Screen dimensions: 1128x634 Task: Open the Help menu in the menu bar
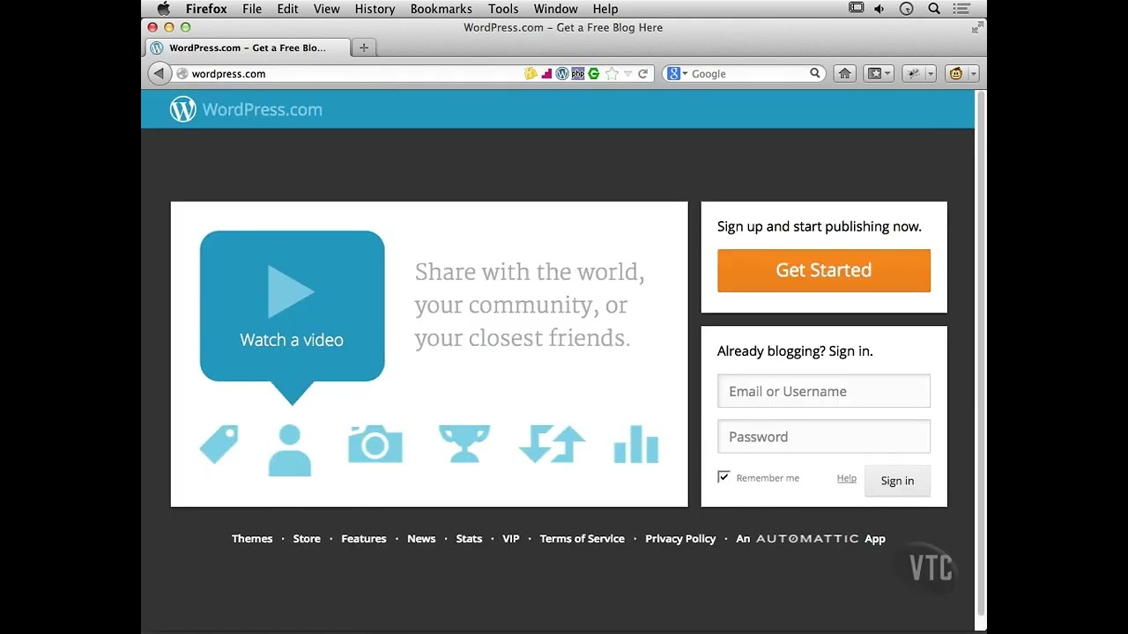(605, 9)
